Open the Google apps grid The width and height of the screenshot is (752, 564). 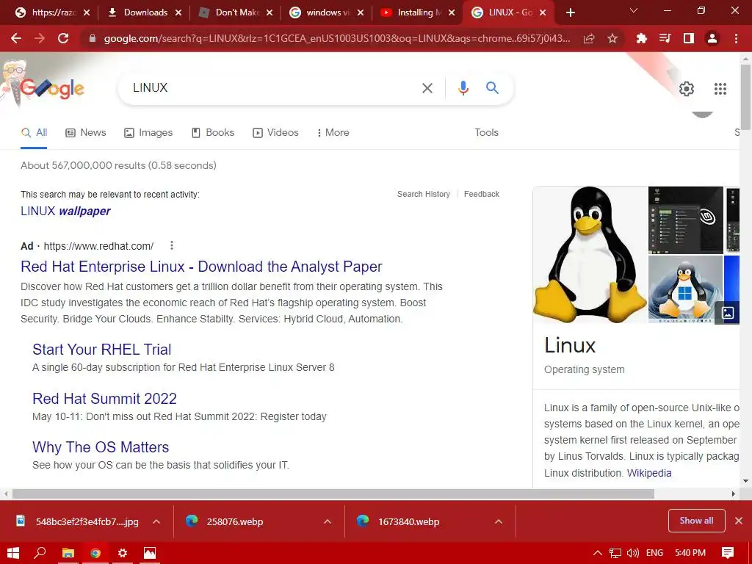pyautogui.click(x=720, y=88)
